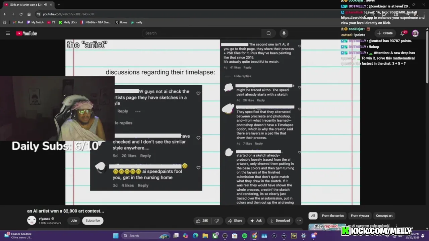Open Spotify from taskbar
Image resolution: width=429 pixels, height=241 pixels.
click(x=245, y=236)
